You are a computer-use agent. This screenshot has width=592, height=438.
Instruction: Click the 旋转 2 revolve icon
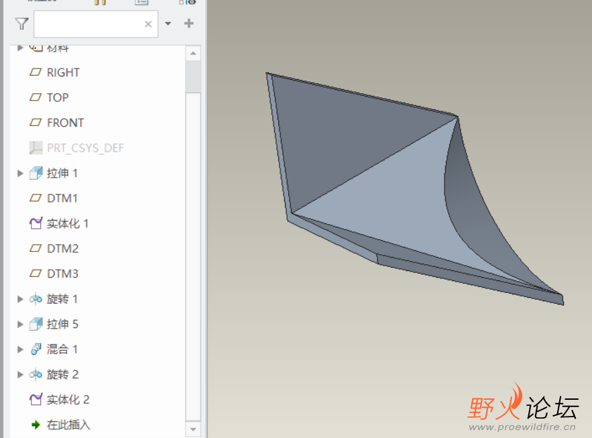36,374
